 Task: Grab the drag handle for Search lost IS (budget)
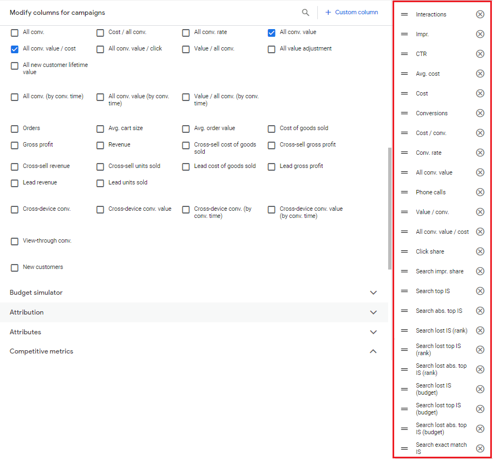pyautogui.click(x=404, y=389)
